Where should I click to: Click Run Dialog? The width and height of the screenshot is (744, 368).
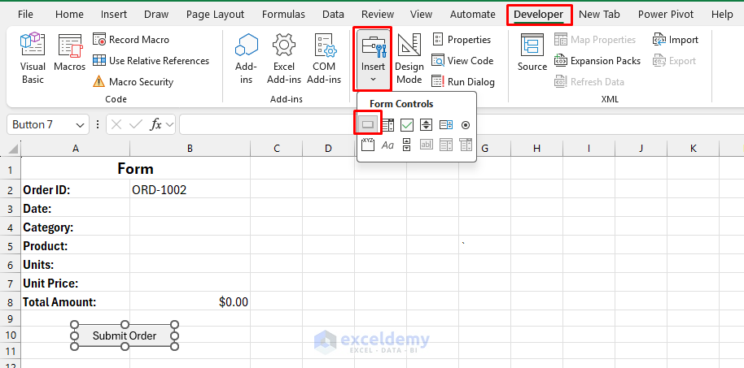point(463,82)
